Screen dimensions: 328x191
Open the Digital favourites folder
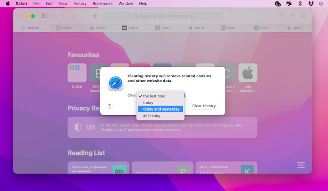(x=77, y=73)
